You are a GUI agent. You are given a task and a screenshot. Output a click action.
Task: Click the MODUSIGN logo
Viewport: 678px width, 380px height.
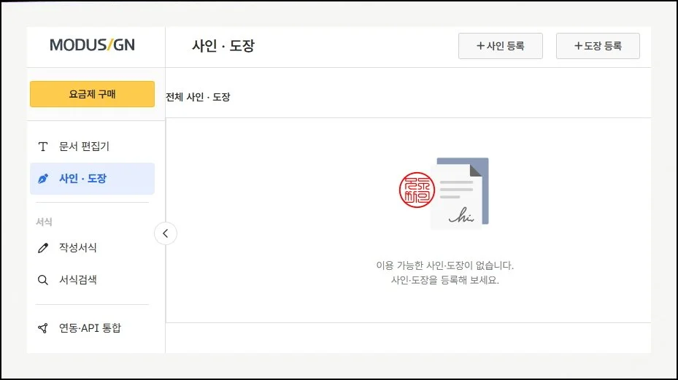coord(92,45)
